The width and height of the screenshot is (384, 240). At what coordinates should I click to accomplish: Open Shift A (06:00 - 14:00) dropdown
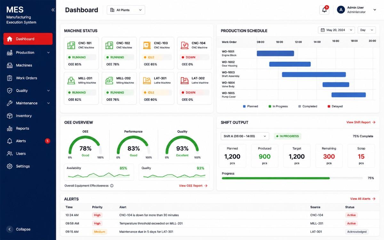pos(245,136)
